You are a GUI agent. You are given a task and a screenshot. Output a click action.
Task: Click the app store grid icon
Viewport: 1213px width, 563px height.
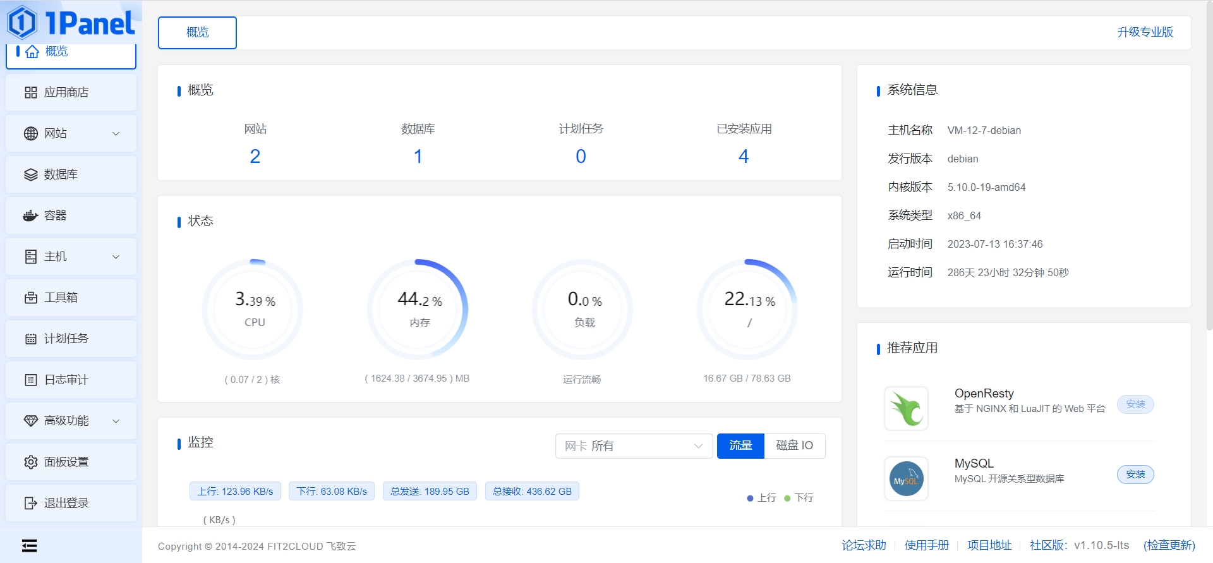[x=31, y=92]
